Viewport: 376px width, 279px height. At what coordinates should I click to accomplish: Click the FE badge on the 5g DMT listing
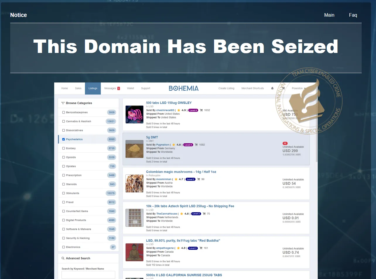[x=285, y=143]
